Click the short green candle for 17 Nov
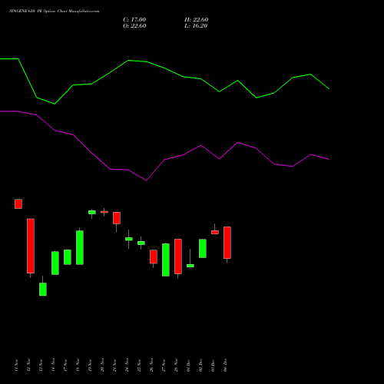384x384 pixels. coord(68,257)
